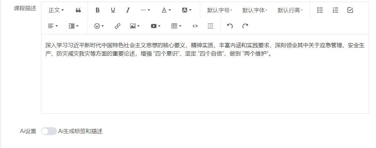Apply blockquote formatting

coord(78,10)
